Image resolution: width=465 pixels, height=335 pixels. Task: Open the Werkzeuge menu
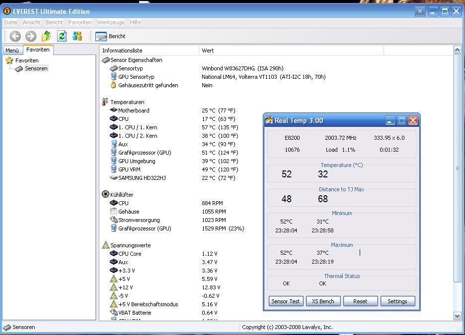111,22
